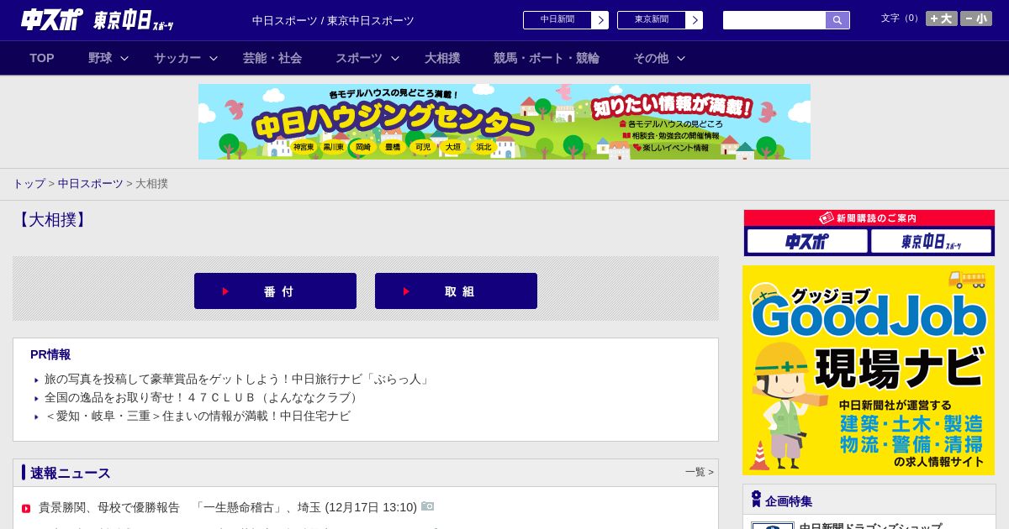This screenshot has height=529, width=1009.
Task: Open the GoodJob 現場ナビ advertisement
Action: point(869,370)
